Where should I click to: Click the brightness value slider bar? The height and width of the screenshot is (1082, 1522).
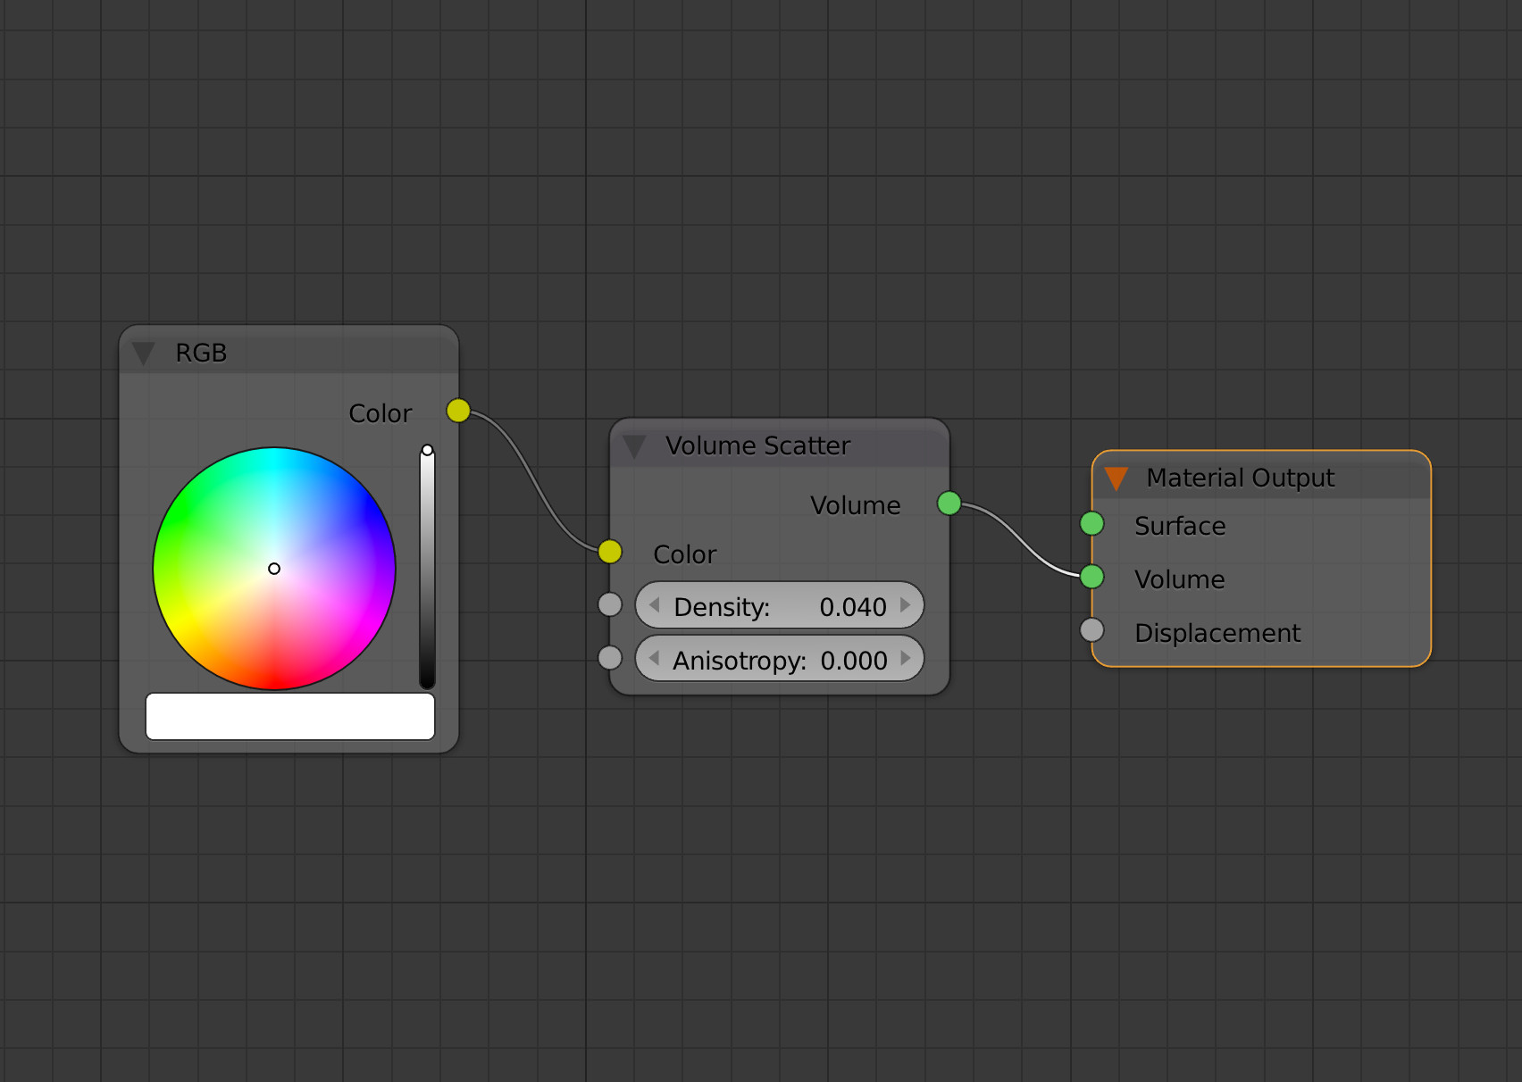coord(428,571)
